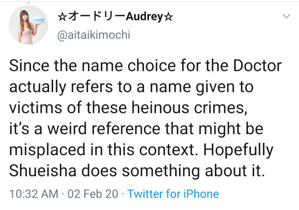This screenshot has width=299, height=210.
Task: Click the 10:32 AM timestamp
Action: [34, 194]
